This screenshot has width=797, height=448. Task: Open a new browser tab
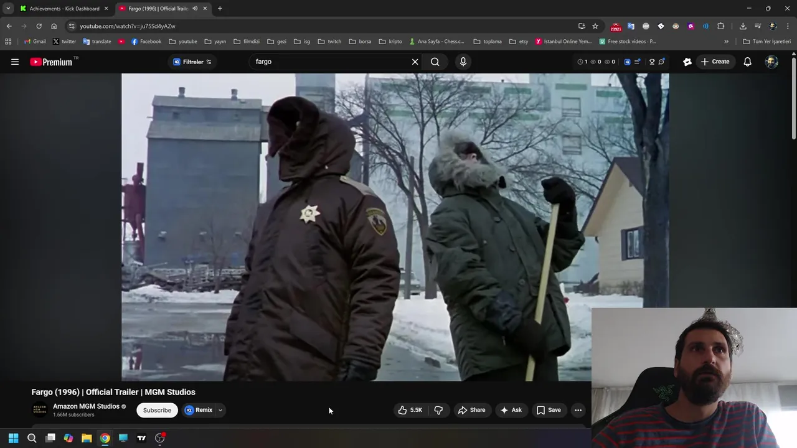pos(220,9)
